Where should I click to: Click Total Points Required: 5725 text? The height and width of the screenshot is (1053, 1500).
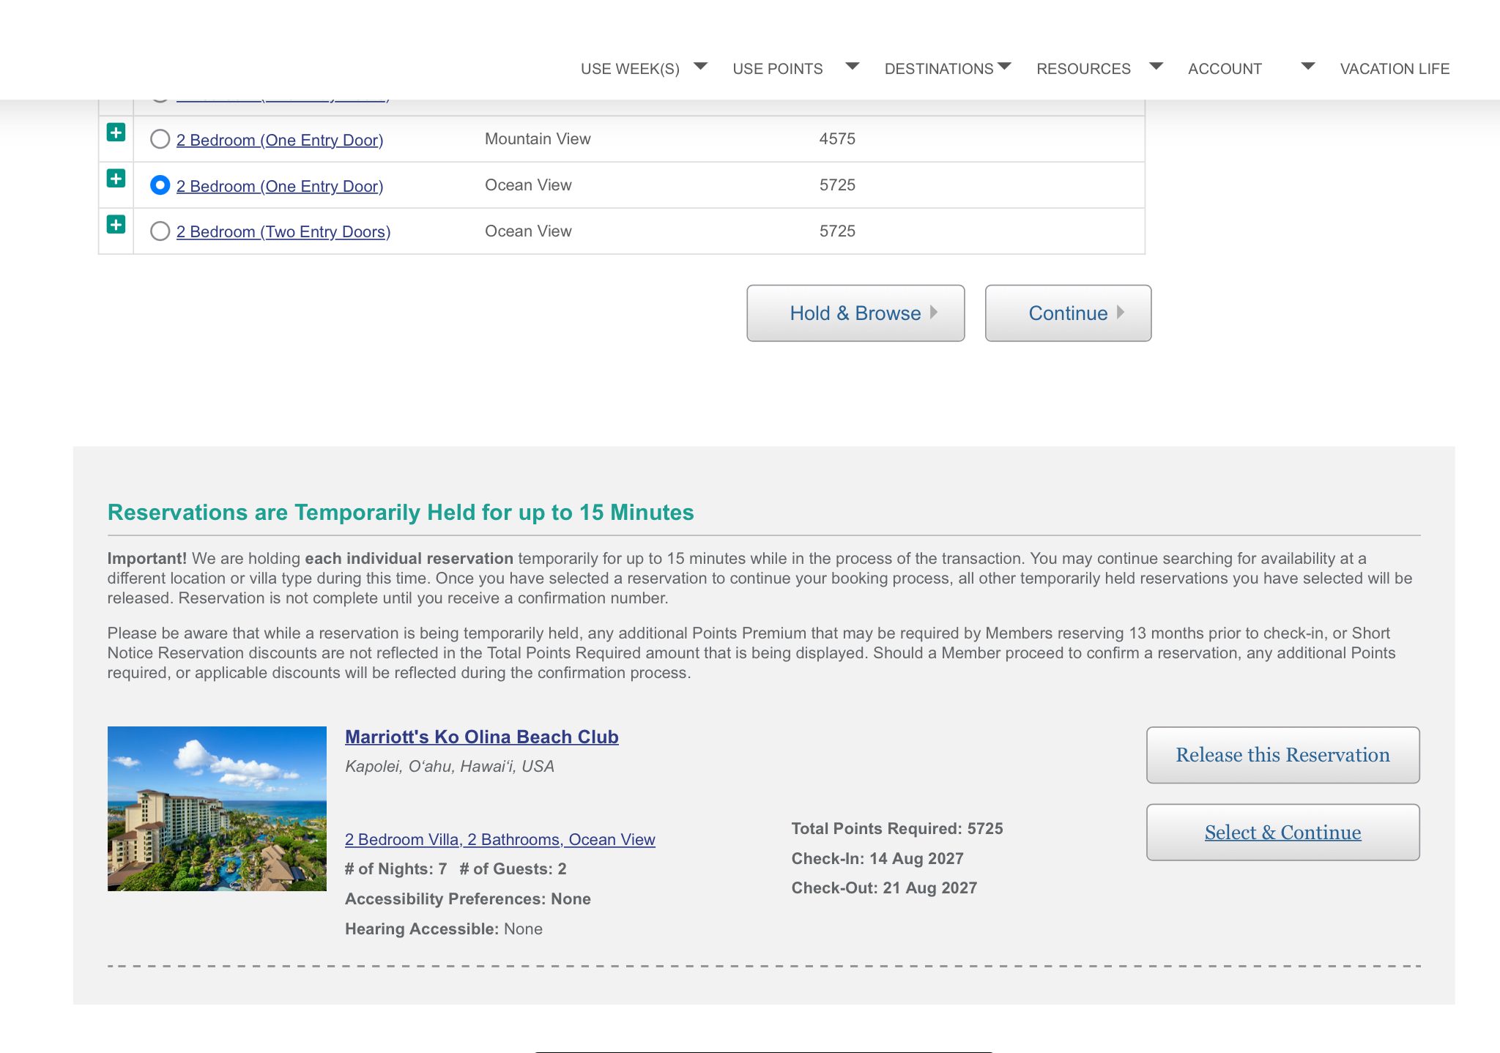point(897,829)
